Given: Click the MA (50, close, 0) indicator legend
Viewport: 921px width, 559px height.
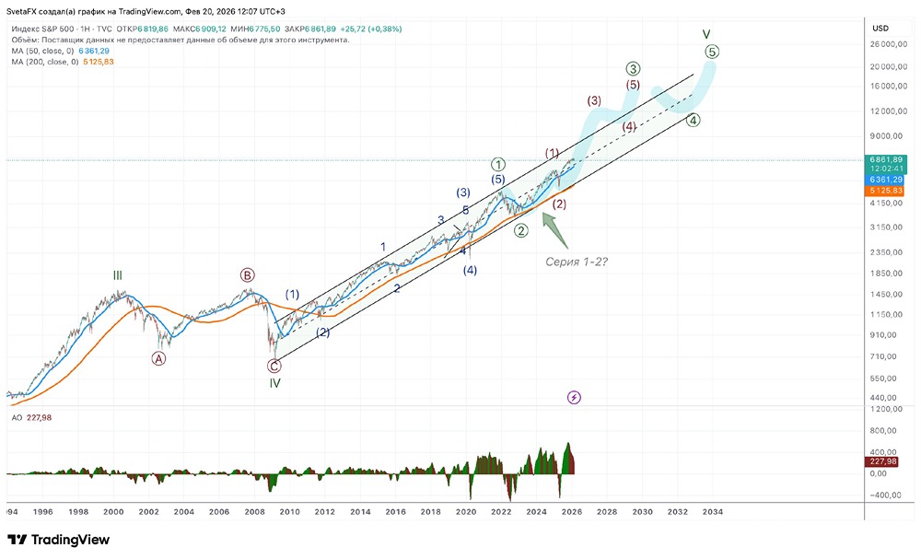Looking at the screenshot, I should click(x=60, y=51).
